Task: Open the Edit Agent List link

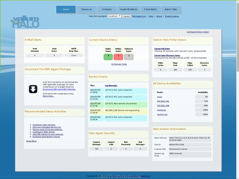Action: click(139, 16)
